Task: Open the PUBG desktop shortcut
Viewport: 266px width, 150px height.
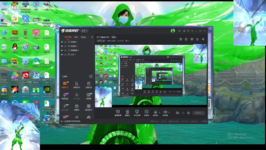Action: tap(15, 35)
